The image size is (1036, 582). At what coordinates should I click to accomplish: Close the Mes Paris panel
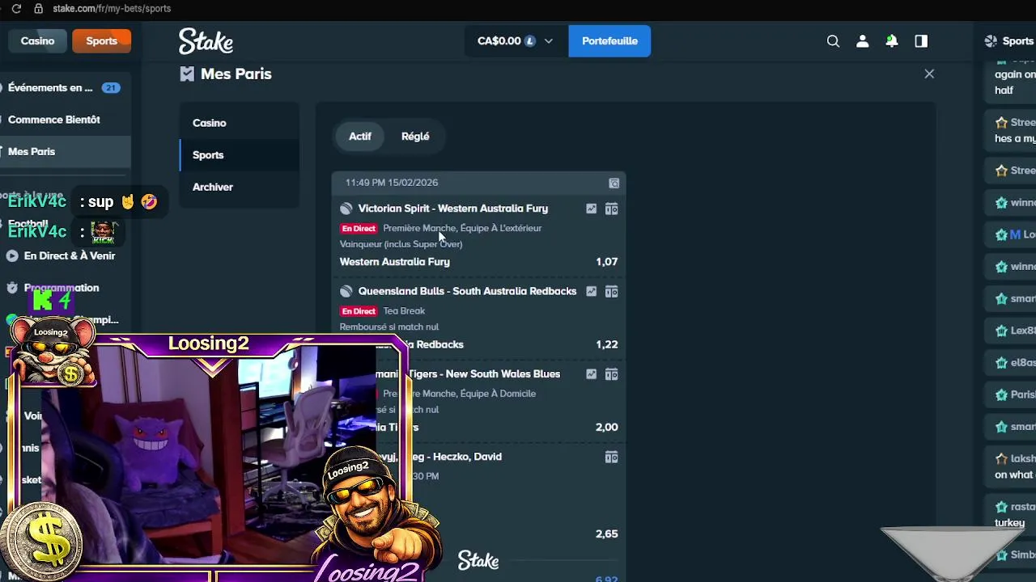coord(929,74)
